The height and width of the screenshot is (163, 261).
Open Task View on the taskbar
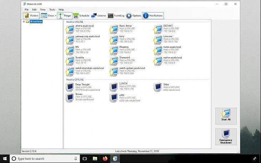point(85,159)
